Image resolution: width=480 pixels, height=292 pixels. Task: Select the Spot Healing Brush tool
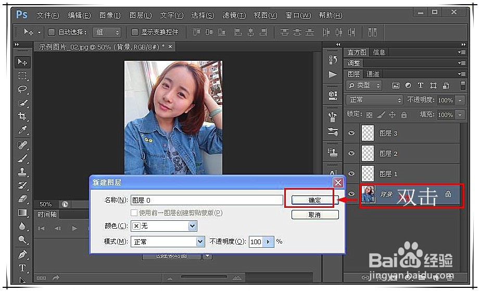(22, 145)
